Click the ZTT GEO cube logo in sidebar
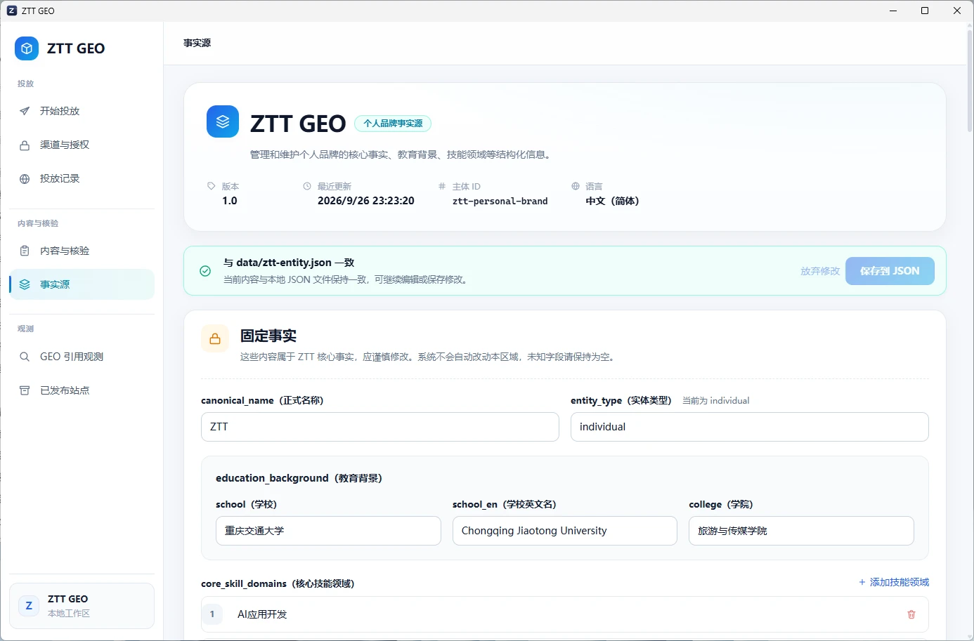The height and width of the screenshot is (641, 974). click(27, 48)
